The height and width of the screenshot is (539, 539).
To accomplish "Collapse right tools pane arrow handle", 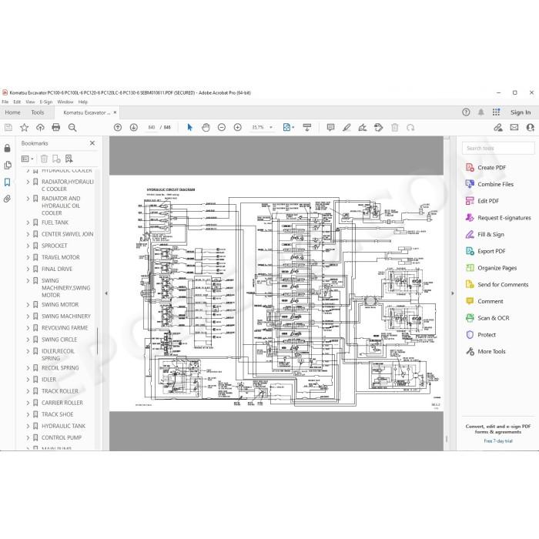I will [453, 293].
